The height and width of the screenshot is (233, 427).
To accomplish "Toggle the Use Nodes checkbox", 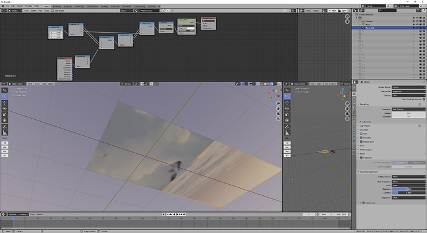I will click(x=53, y=11).
